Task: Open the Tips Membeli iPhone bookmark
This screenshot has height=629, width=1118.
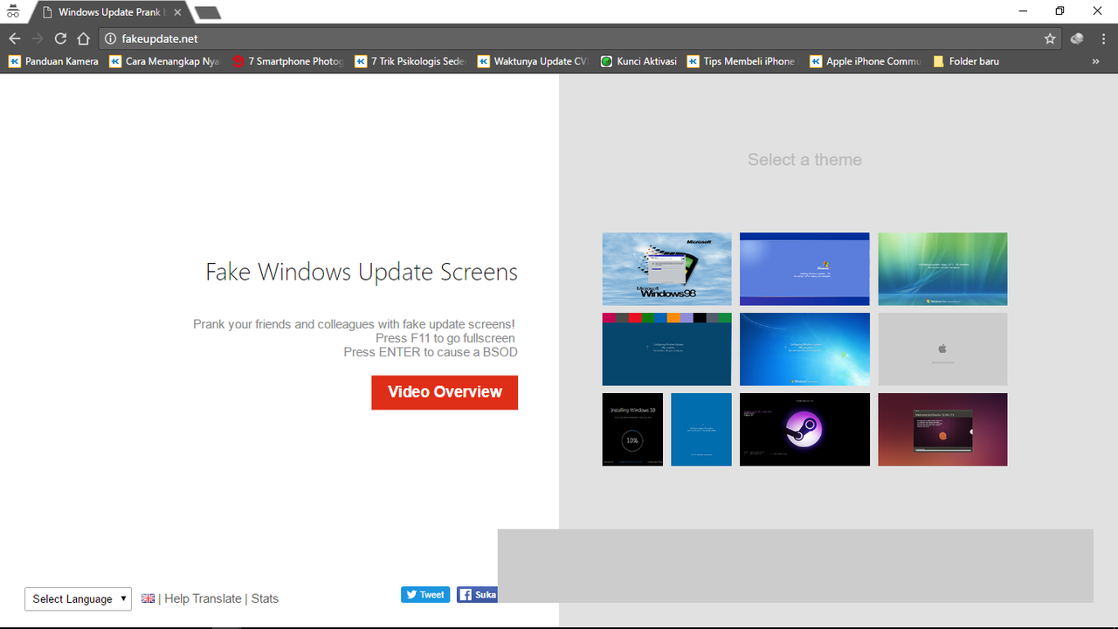Action: click(x=741, y=61)
